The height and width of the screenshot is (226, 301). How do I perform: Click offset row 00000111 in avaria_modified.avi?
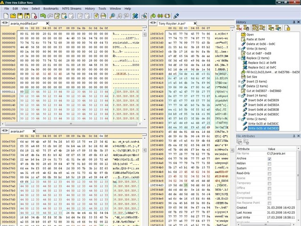point(9,92)
